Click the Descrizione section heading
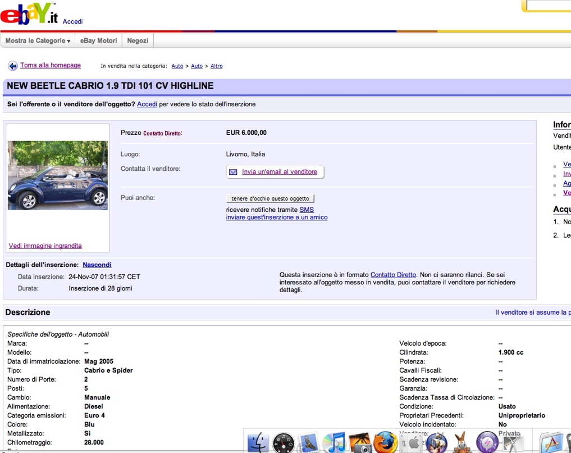 (x=28, y=312)
